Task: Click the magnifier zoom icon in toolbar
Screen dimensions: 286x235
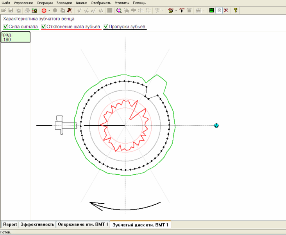Action: pos(119,10)
